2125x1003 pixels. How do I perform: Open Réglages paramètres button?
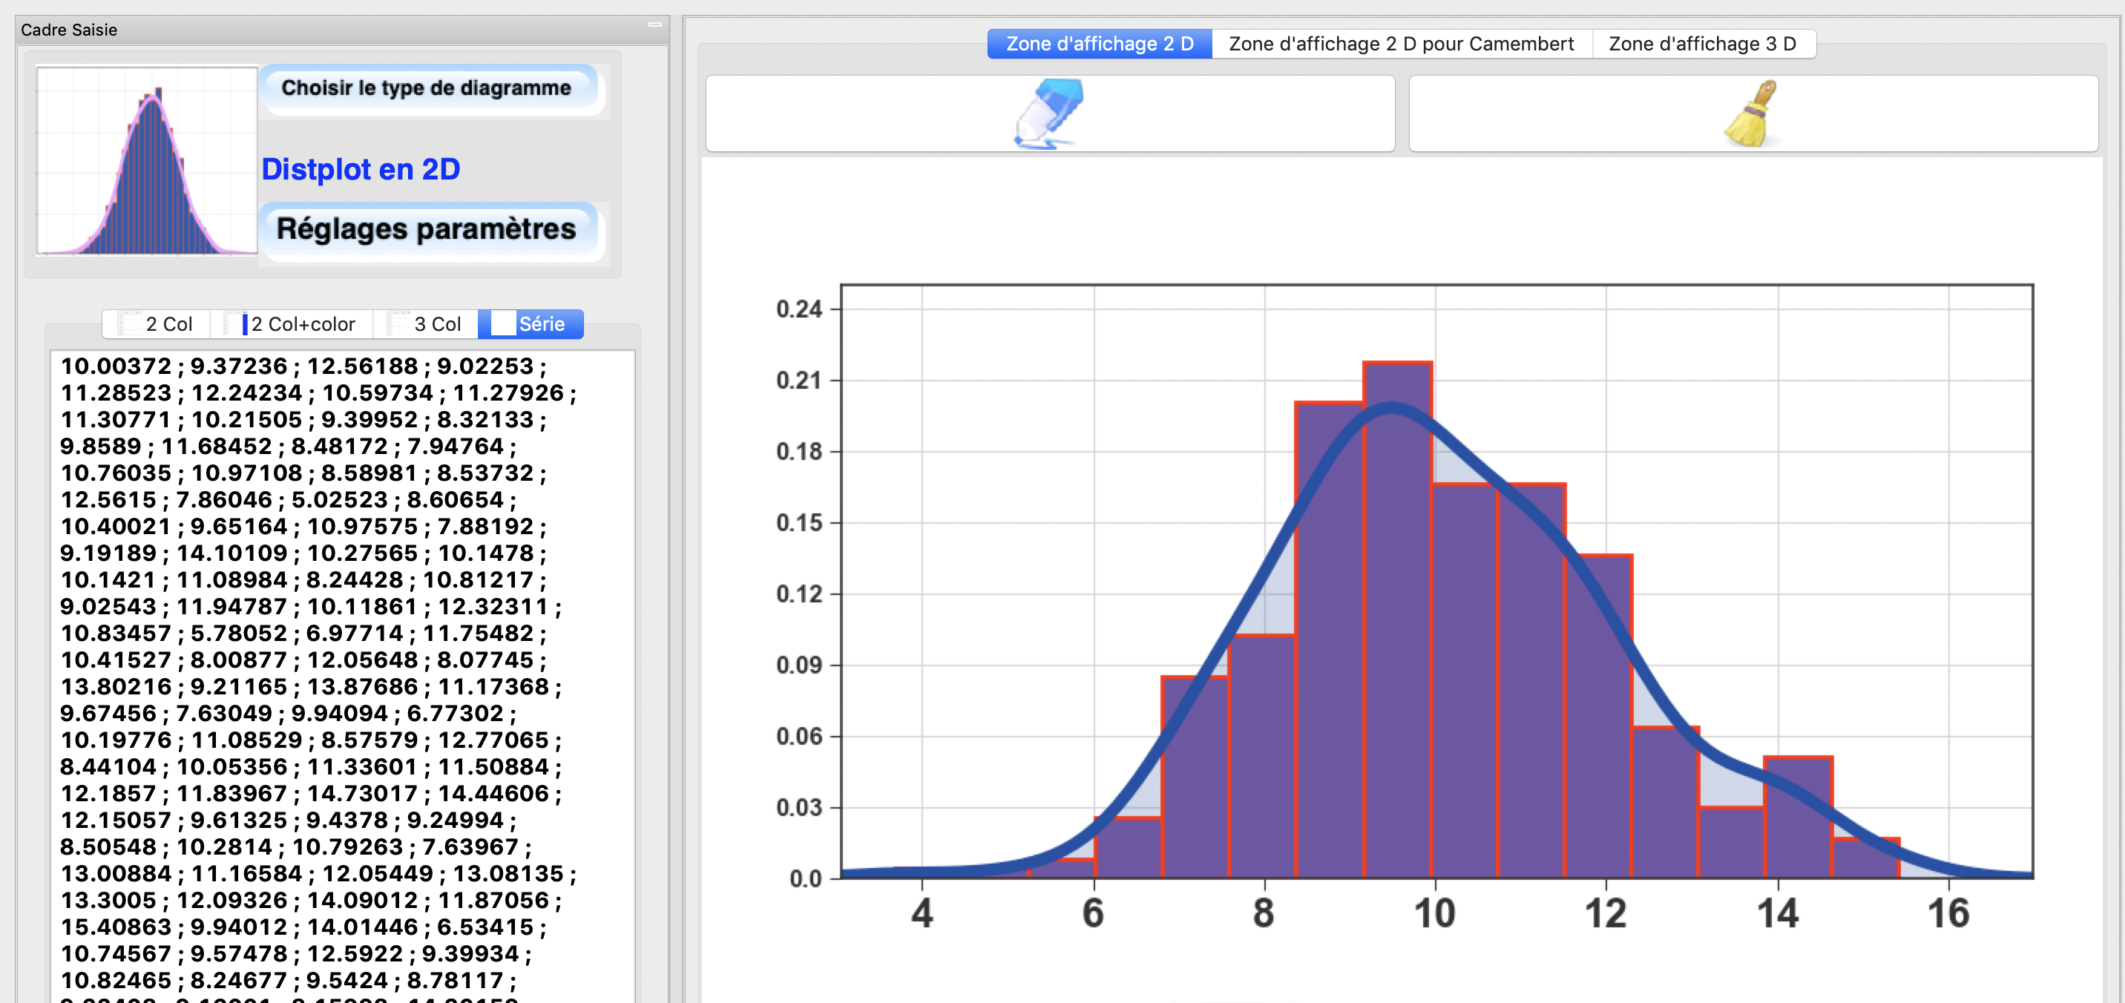coord(427,229)
